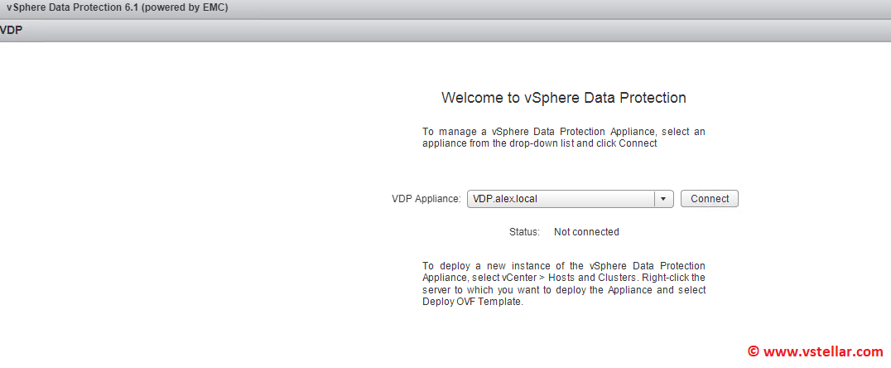Click the 'To manage a vSphere' instruction paragraph

(563, 138)
